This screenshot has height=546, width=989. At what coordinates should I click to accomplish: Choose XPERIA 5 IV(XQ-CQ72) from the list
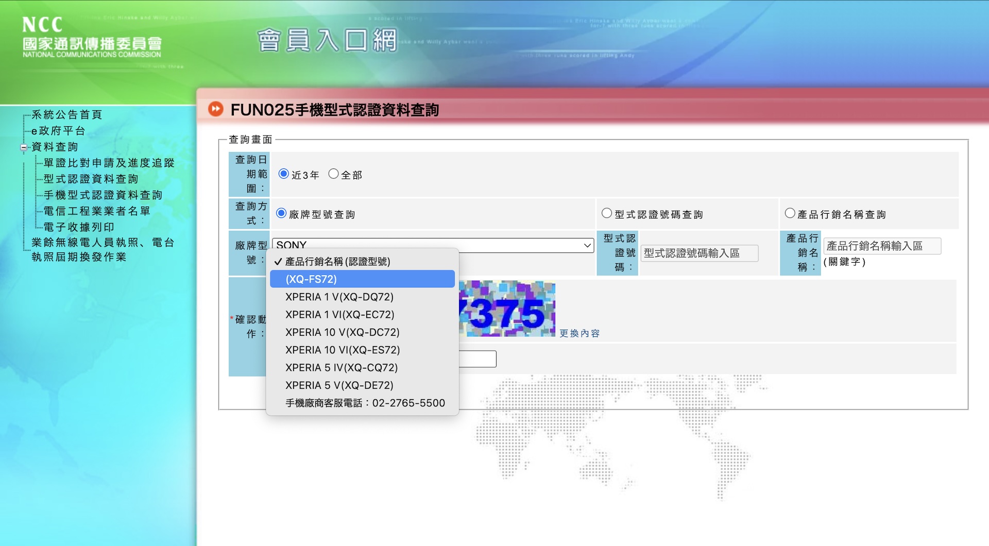tap(363, 367)
